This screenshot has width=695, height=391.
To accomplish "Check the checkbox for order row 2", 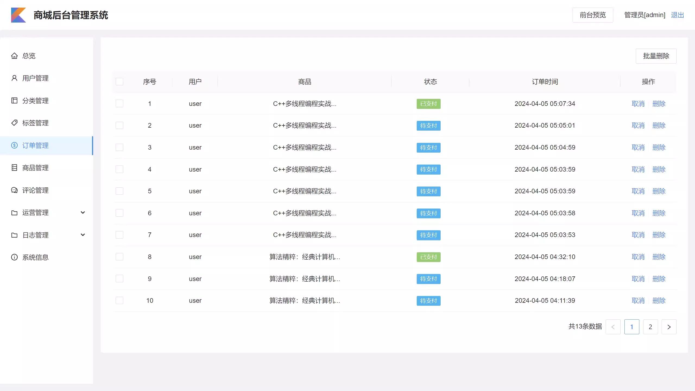I will pyautogui.click(x=119, y=125).
